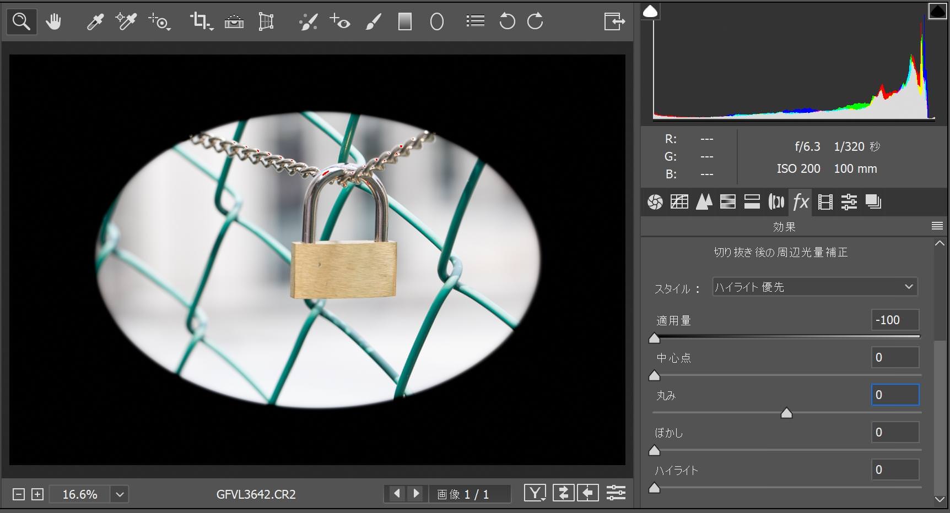Open the Lens Corrections panel tab
Screen dimensions: 950x513
tap(776, 202)
